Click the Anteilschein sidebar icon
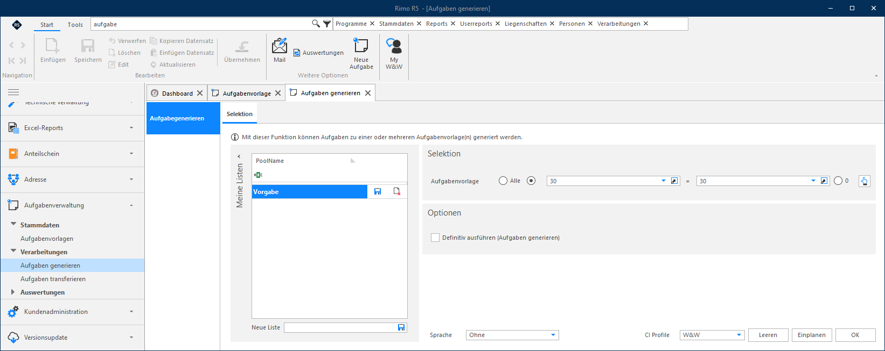 coord(13,154)
